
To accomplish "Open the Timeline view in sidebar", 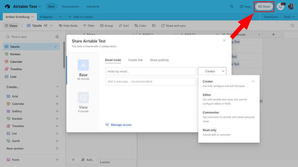I will 31,69.
